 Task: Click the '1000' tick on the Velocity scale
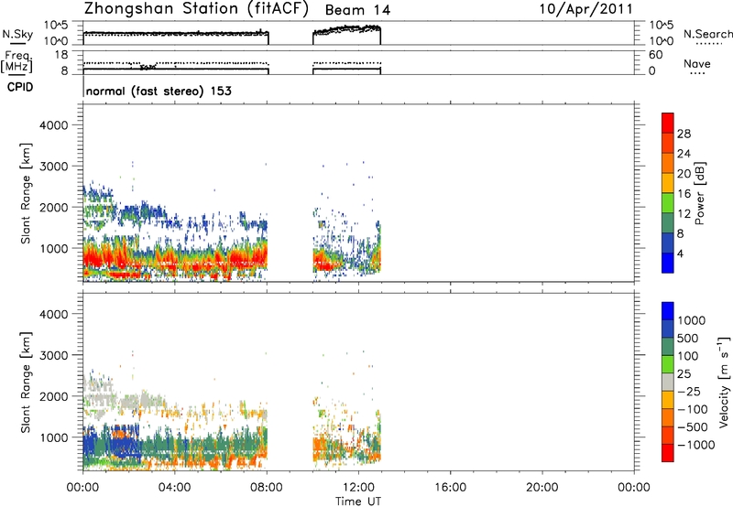click(x=691, y=320)
